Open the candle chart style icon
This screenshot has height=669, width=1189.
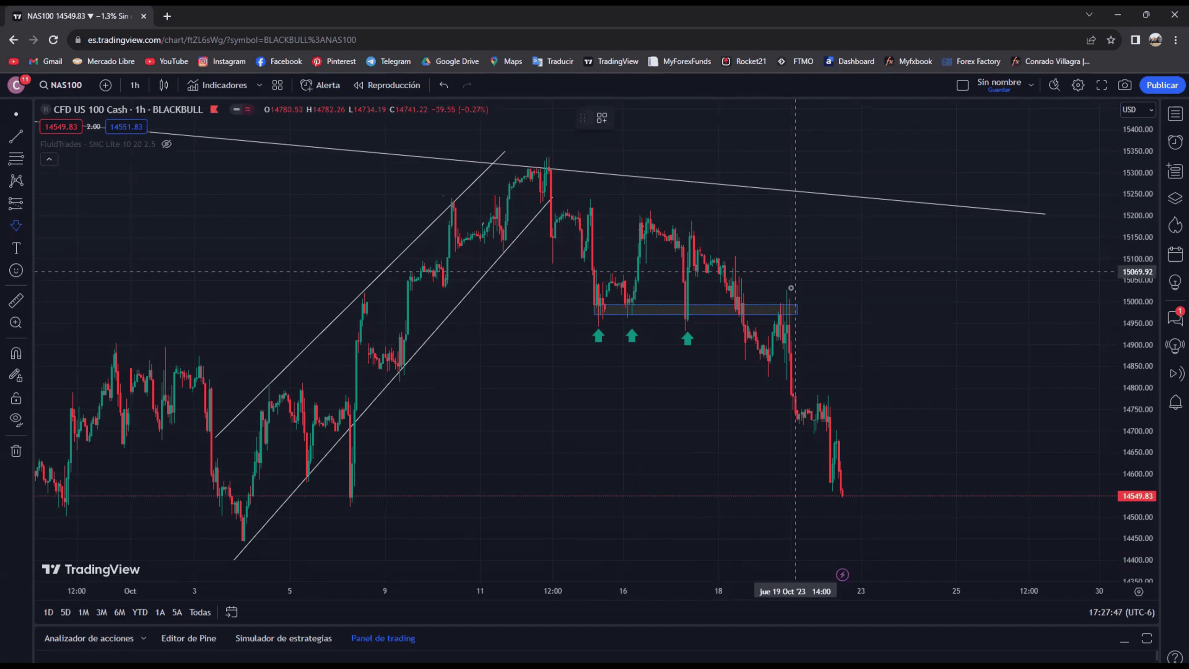coord(163,85)
